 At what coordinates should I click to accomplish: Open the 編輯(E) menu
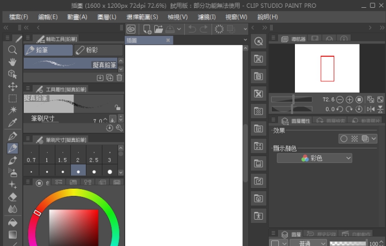point(48,17)
